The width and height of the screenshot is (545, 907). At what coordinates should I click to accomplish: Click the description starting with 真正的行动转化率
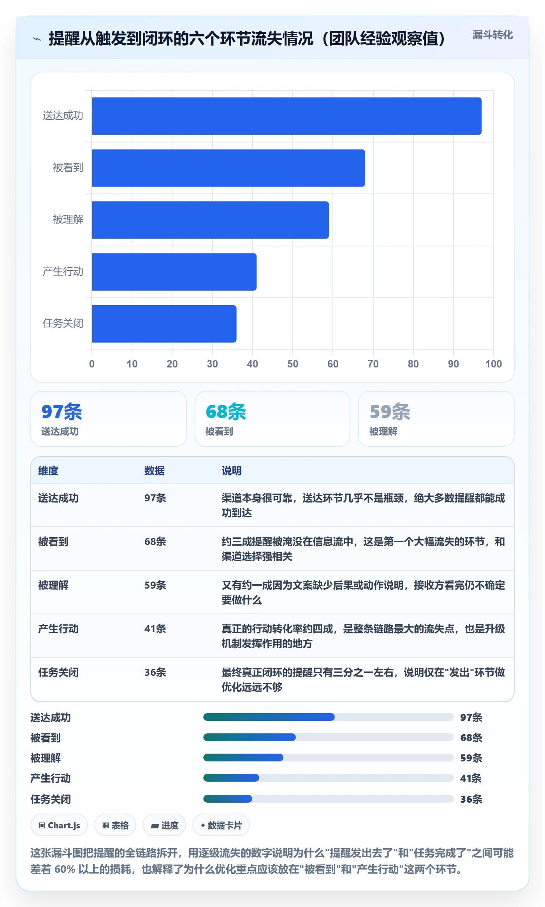pyautogui.click(x=363, y=636)
